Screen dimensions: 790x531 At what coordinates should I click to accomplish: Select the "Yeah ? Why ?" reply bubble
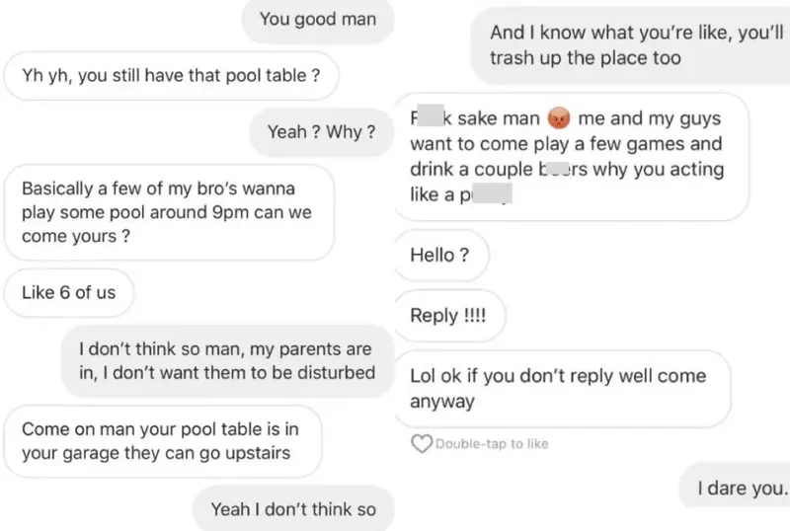(x=321, y=131)
